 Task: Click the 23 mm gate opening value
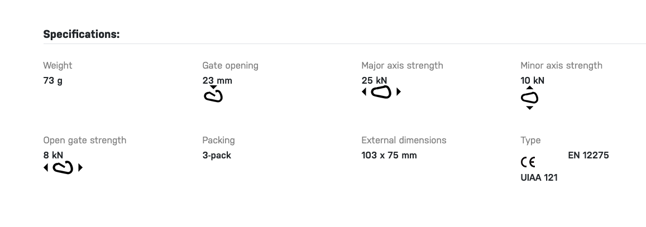[217, 81]
